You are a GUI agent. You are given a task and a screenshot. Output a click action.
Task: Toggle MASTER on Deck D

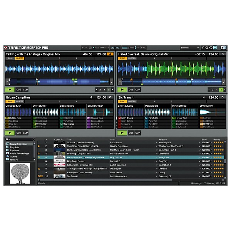click(132, 101)
